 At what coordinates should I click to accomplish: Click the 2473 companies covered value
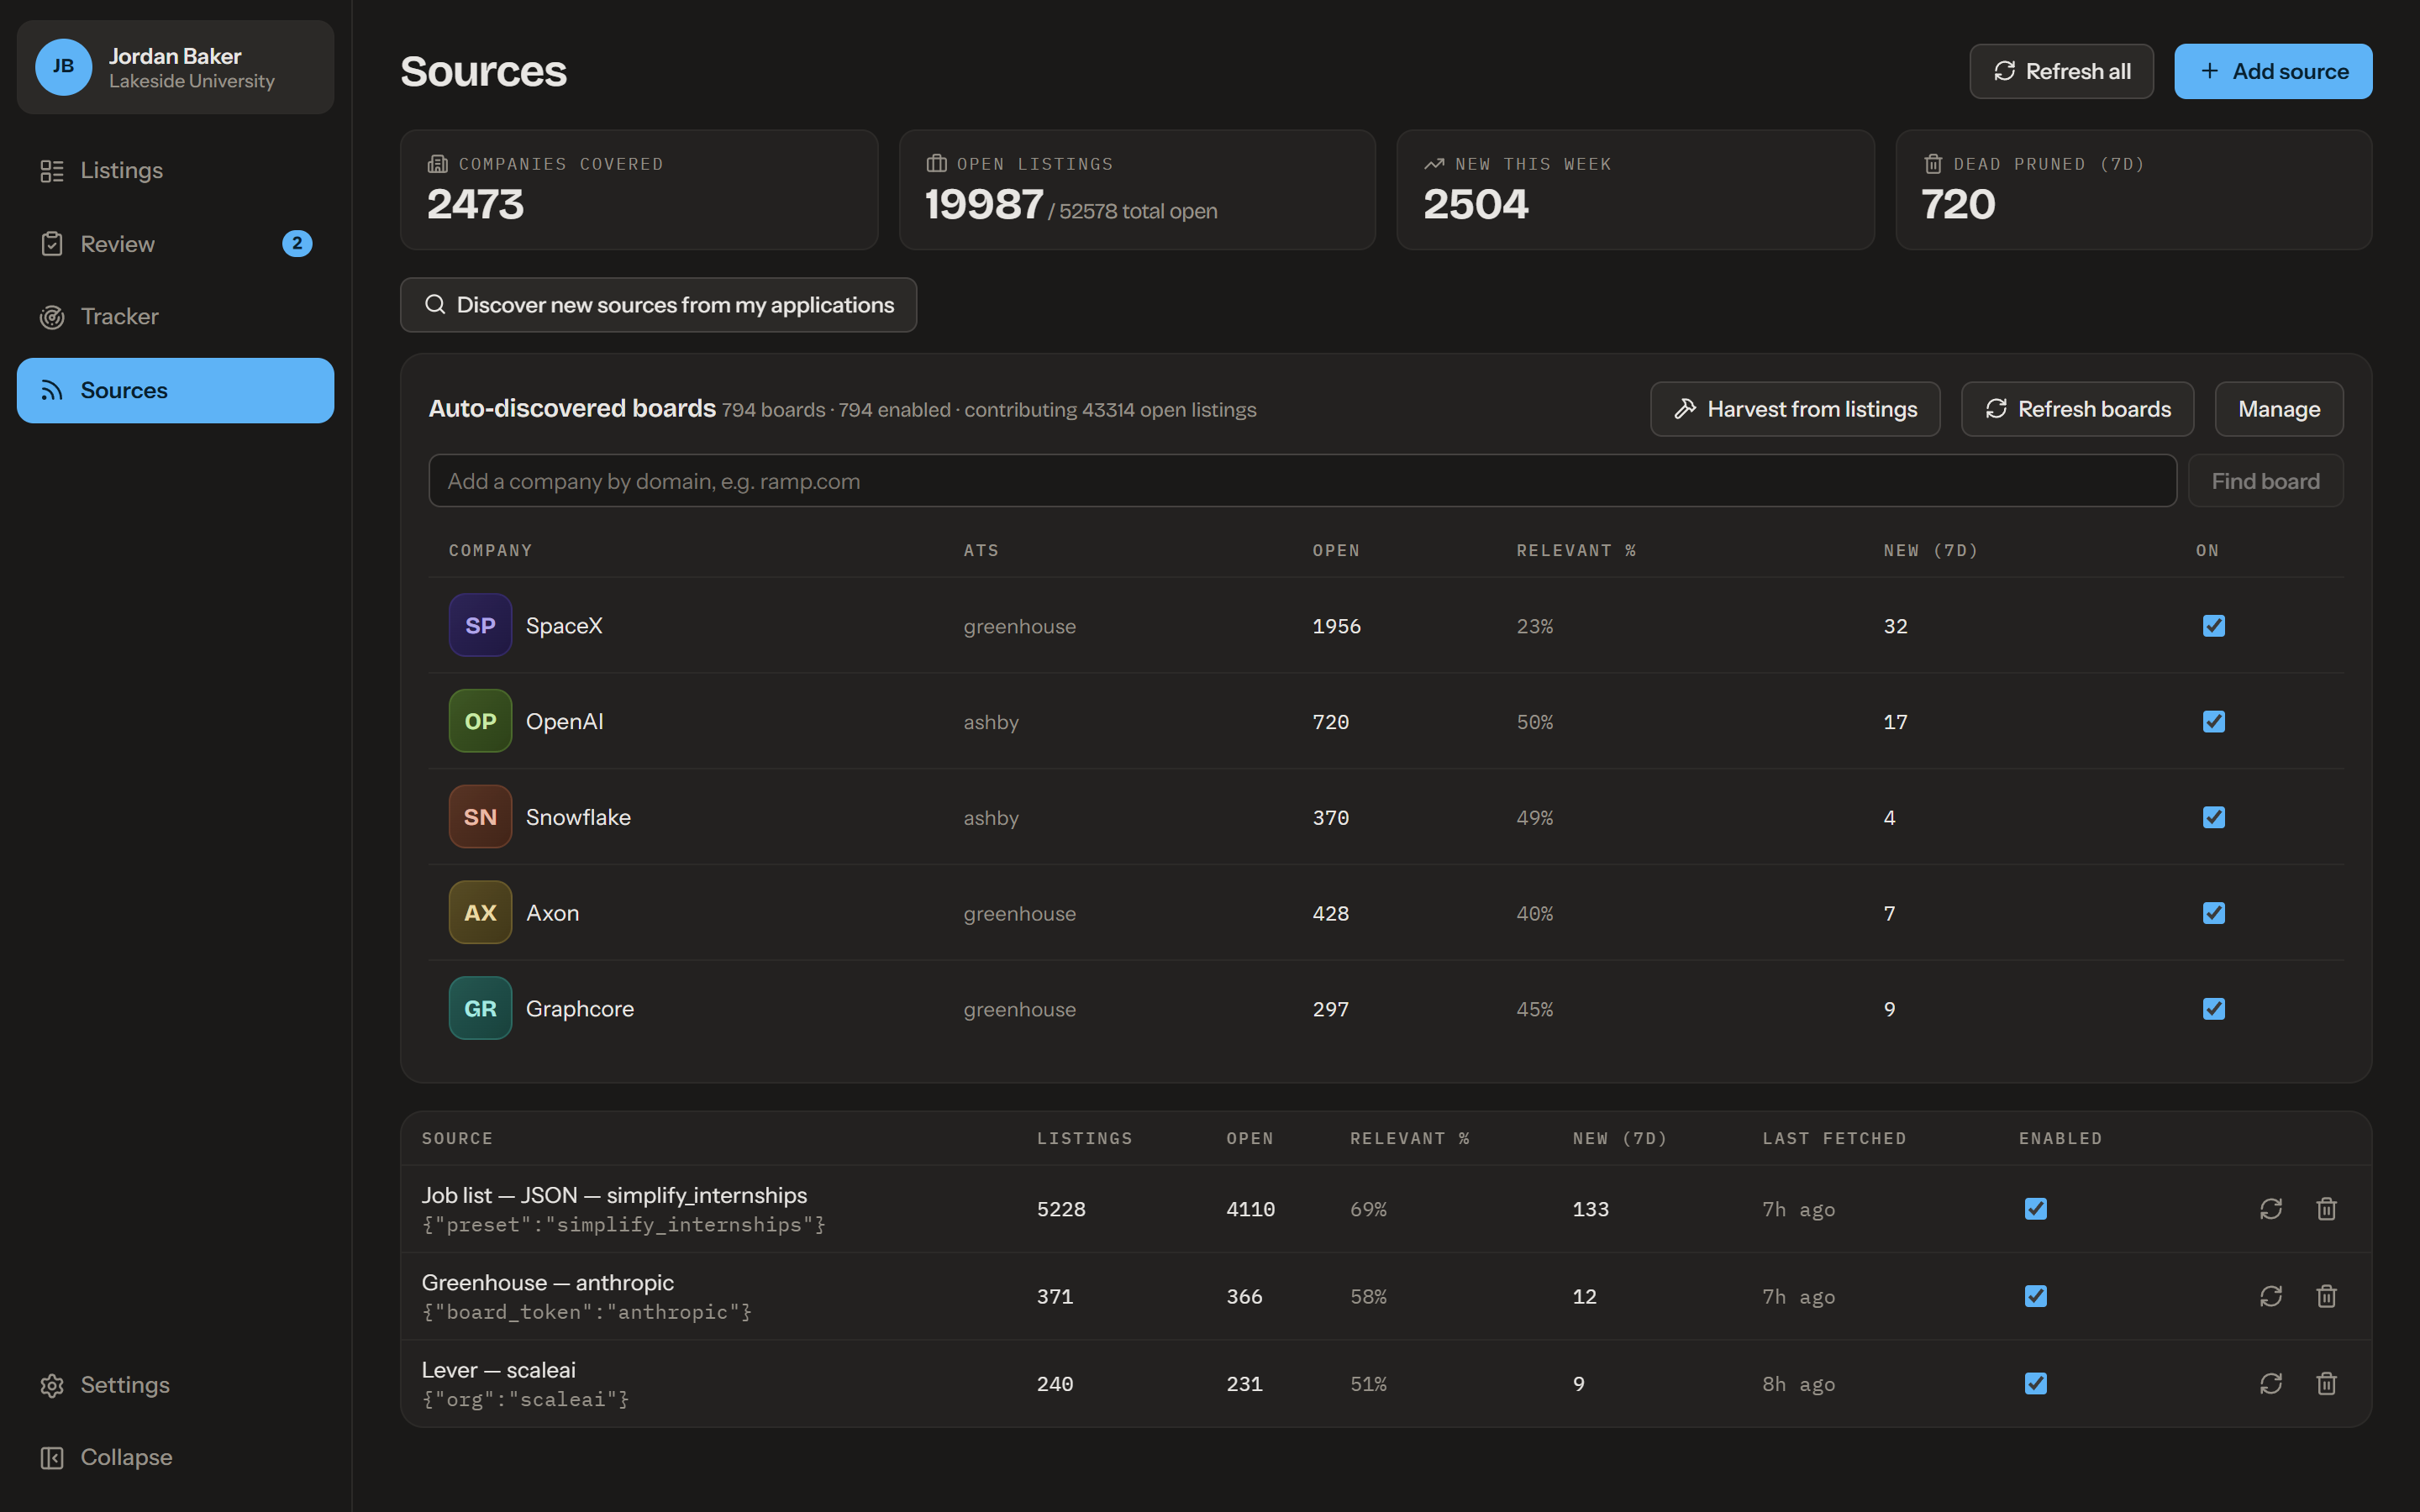pos(475,204)
